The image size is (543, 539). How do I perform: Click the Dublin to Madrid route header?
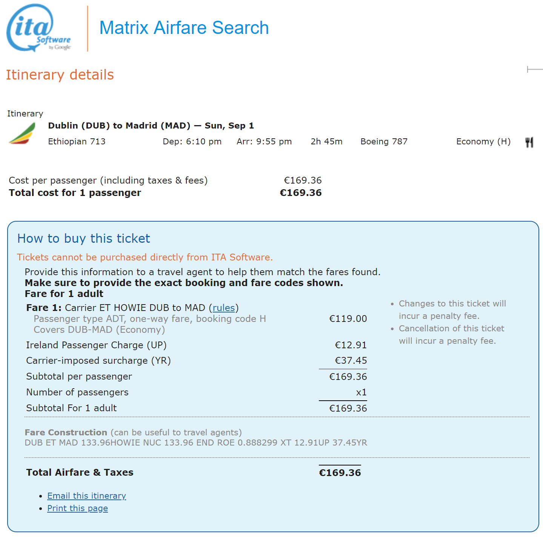[x=151, y=126]
